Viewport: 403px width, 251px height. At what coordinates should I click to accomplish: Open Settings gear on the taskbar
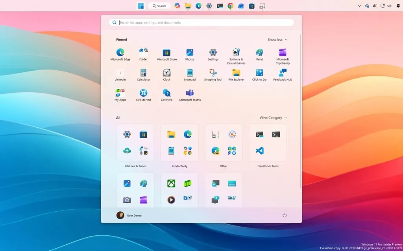[x=209, y=6]
